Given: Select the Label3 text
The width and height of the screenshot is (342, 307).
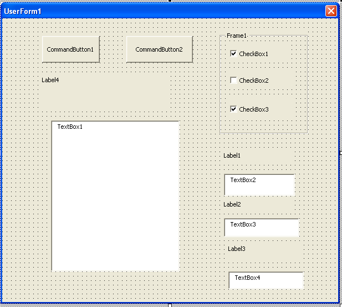Looking at the screenshot, I should point(237,249).
